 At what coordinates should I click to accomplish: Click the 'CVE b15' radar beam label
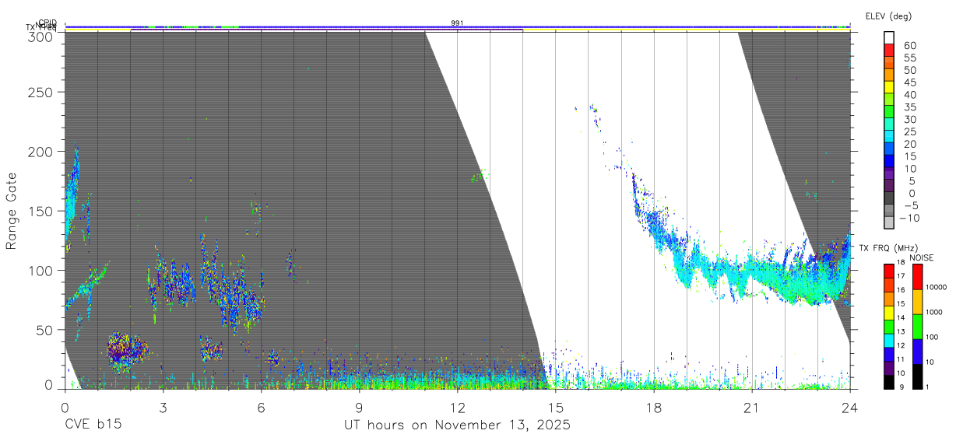click(93, 425)
